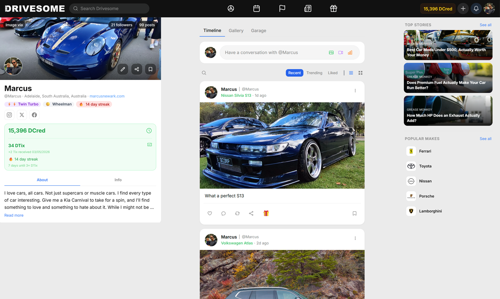
Task: Open the user avatar menu in header
Action: [489, 9]
